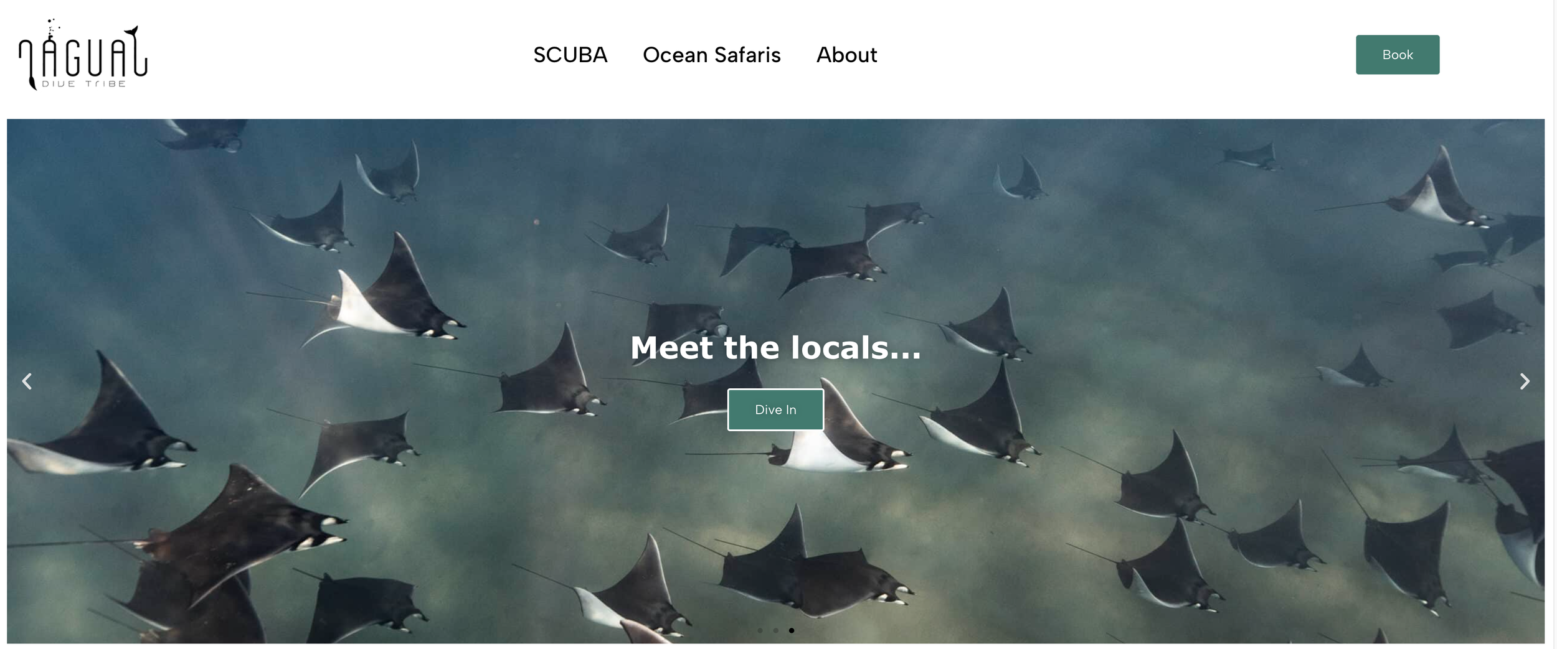Click the page's vertical scrollbar track
This screenshot has width=1557, height=649.
(1555, 324)
